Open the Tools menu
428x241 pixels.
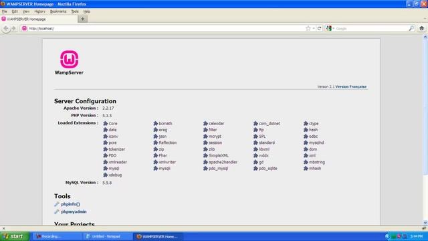coord(75,11)
